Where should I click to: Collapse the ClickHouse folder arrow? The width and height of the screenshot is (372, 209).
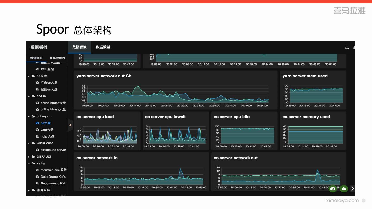point(29,143)
